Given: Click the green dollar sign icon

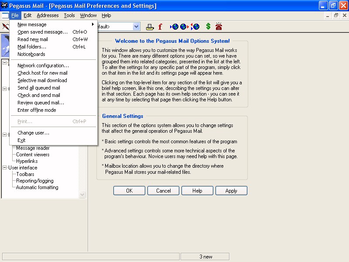Looking at the screenshot, I should [208, 26].
